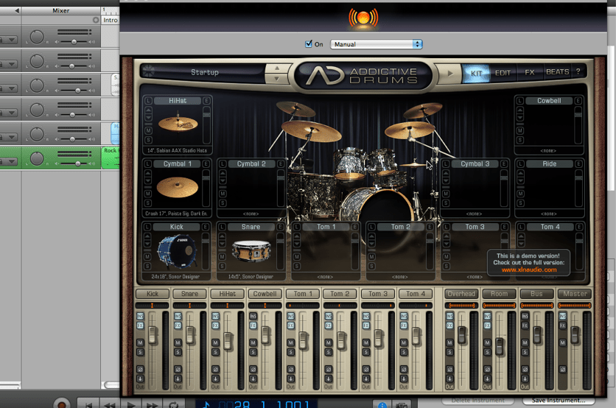Switch to the EDIT page tab
The height and width of the screenshot is (408, 616).
pyautogui.click(x=503, y=72)
